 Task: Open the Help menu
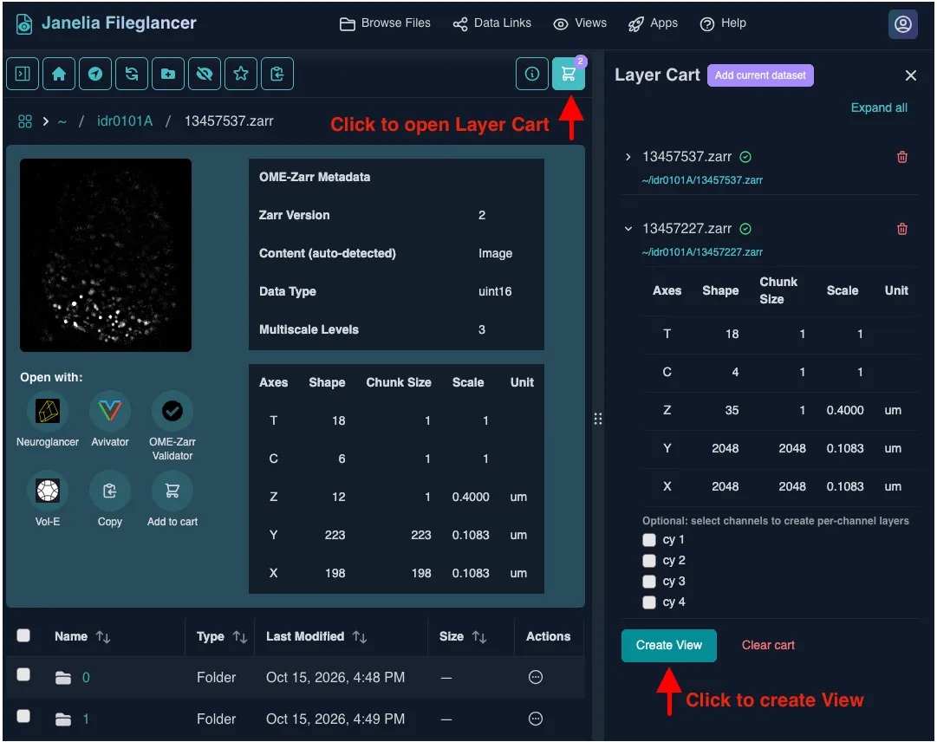coord(723,23)
